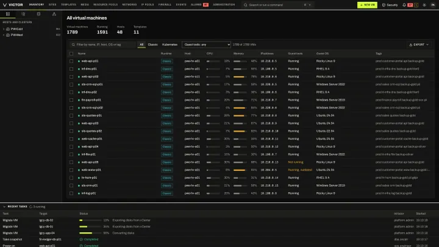Check the hr-hcm-p01 row checkbox
439x247 pixels.
[71, 178]
